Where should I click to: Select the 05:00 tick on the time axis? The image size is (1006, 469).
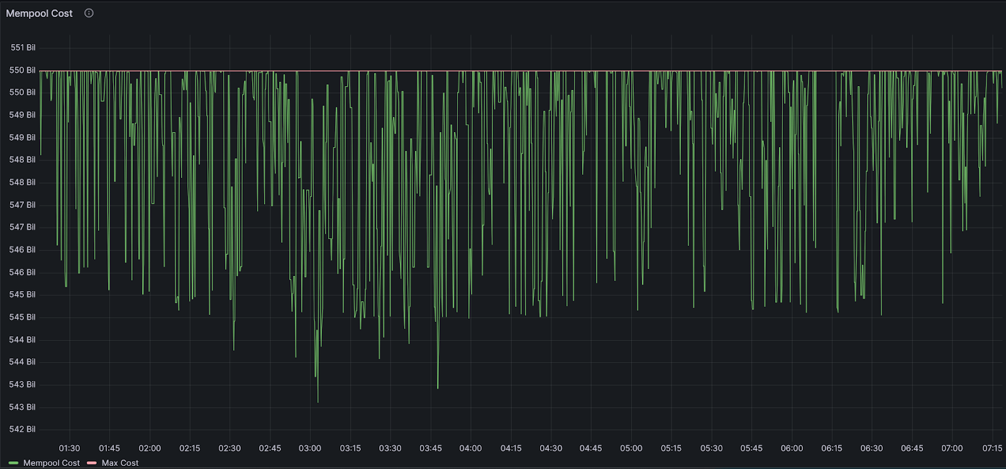click(x=631, y=448)
